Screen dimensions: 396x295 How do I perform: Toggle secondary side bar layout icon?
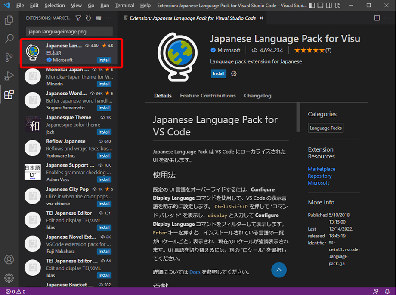(x=329, y=5)
